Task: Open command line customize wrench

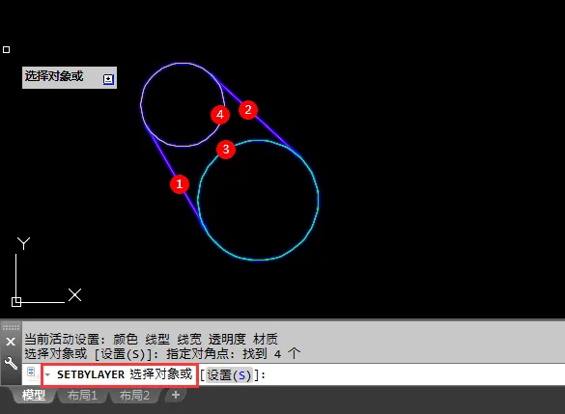Action: [x=11, y=363]
